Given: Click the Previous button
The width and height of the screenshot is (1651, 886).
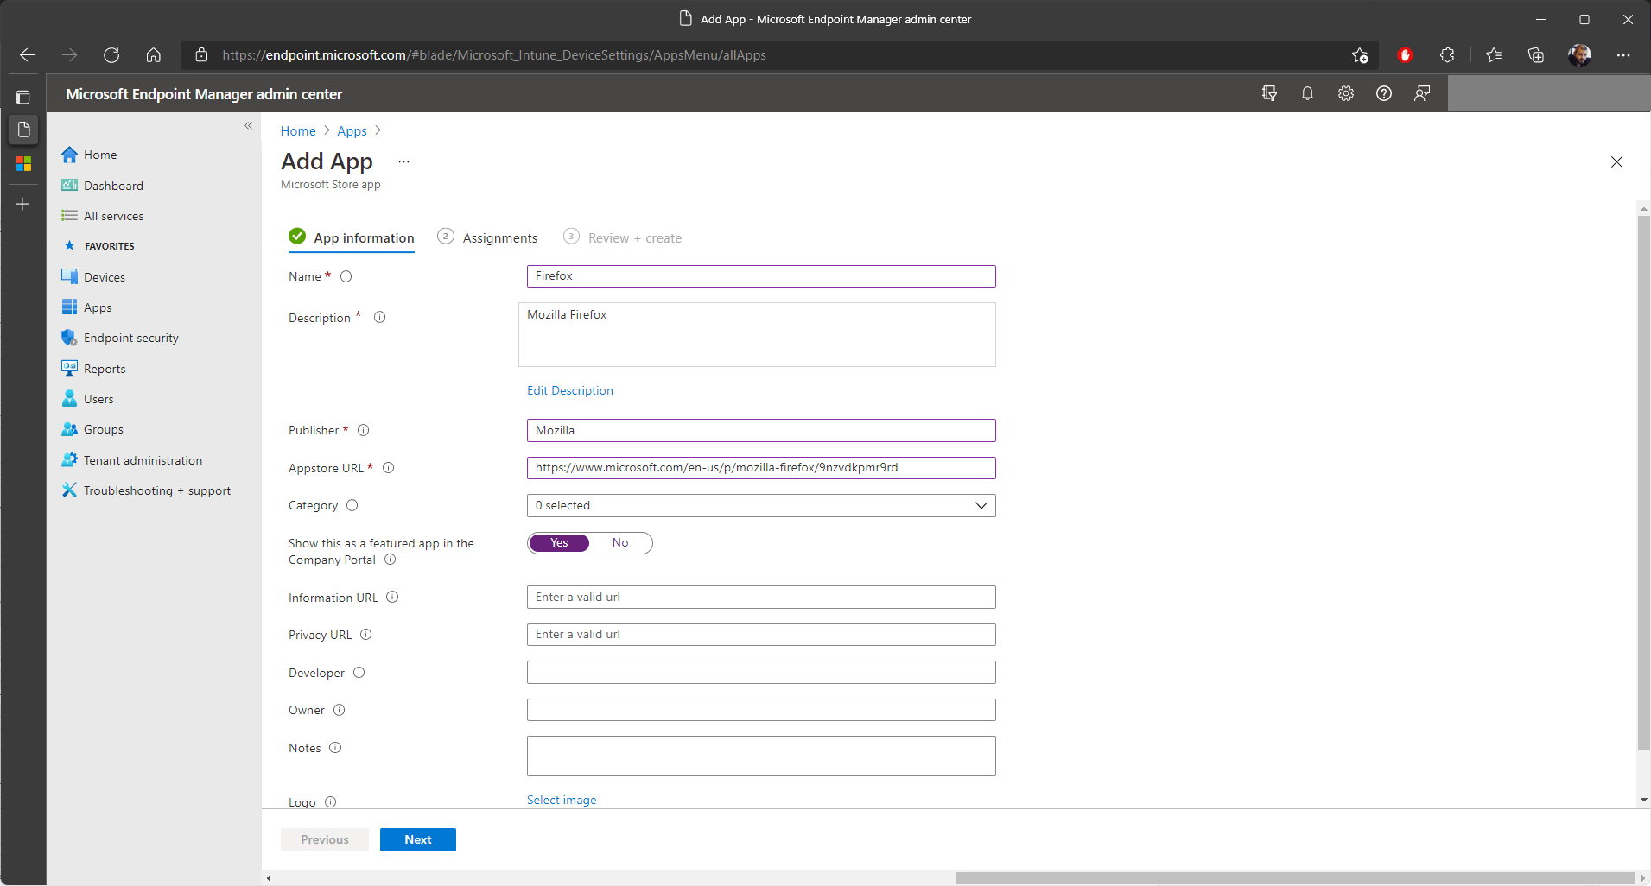Looking at the screenshot, I should 325,839.
